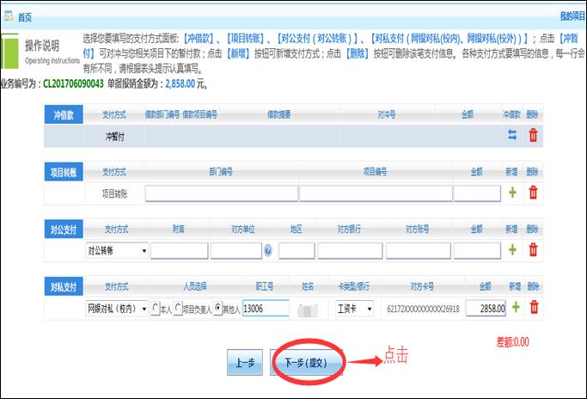Click the 项目转账 panel header
This screenshot has width=587, height=399.
point(64,172)
